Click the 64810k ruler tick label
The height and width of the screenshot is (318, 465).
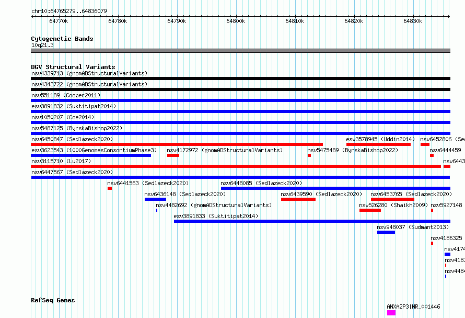point(295,21)
